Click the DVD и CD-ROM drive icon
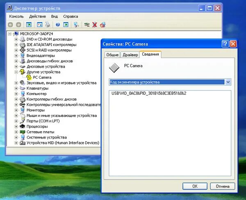The width and height of the screenshot is (246, 200). coord(23,39)
